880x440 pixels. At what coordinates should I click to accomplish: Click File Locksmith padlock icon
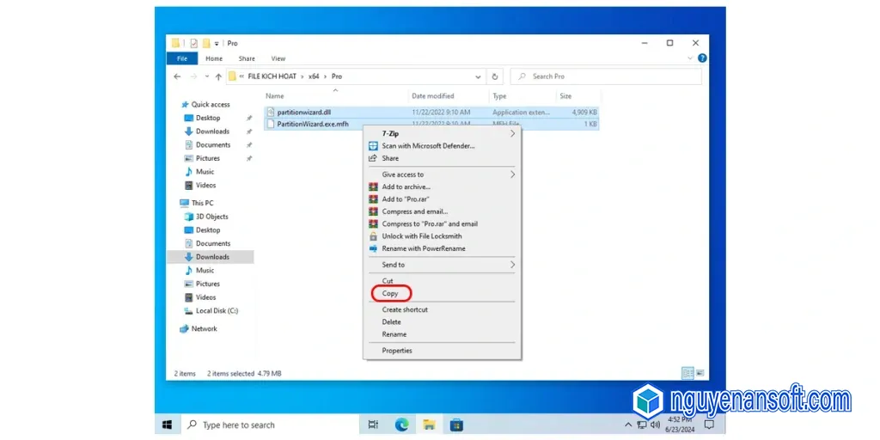coord(373,236)
